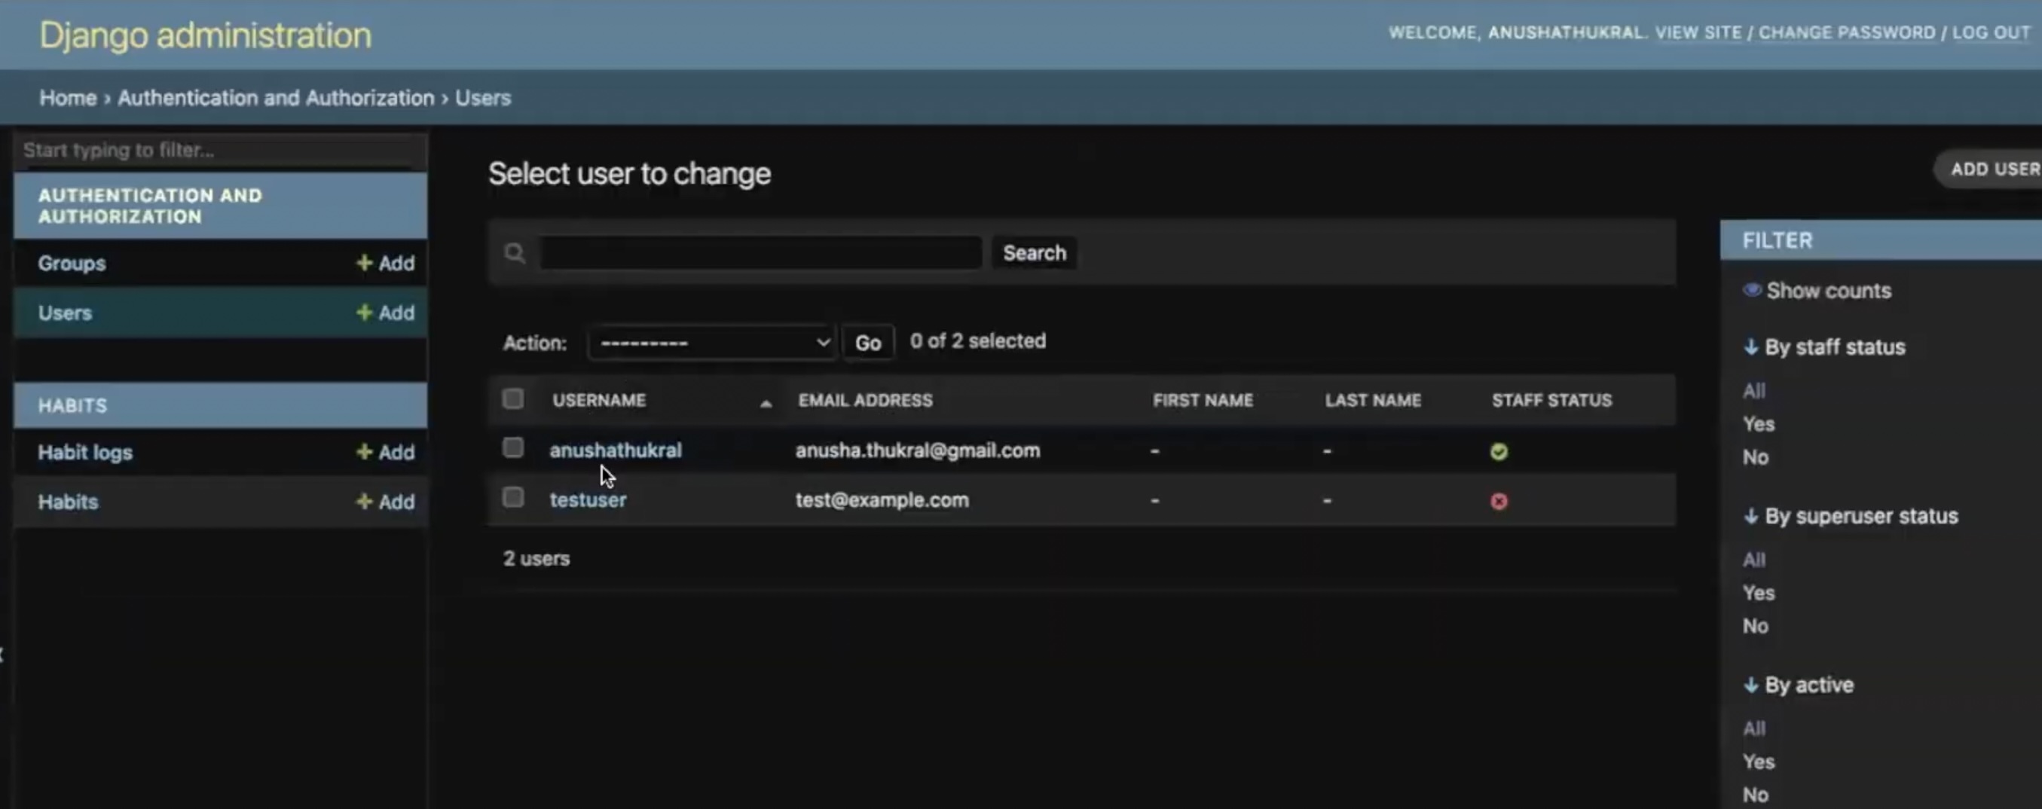This screenshot has height=809, width=2042.
Task: Select All under By staff status
Action: click(1753, 392)
